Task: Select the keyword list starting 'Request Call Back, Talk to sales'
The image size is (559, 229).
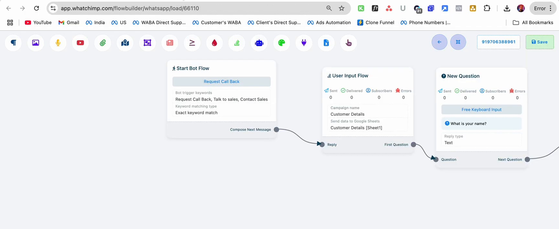Action: pyautogui.click(x=222, y=99)
